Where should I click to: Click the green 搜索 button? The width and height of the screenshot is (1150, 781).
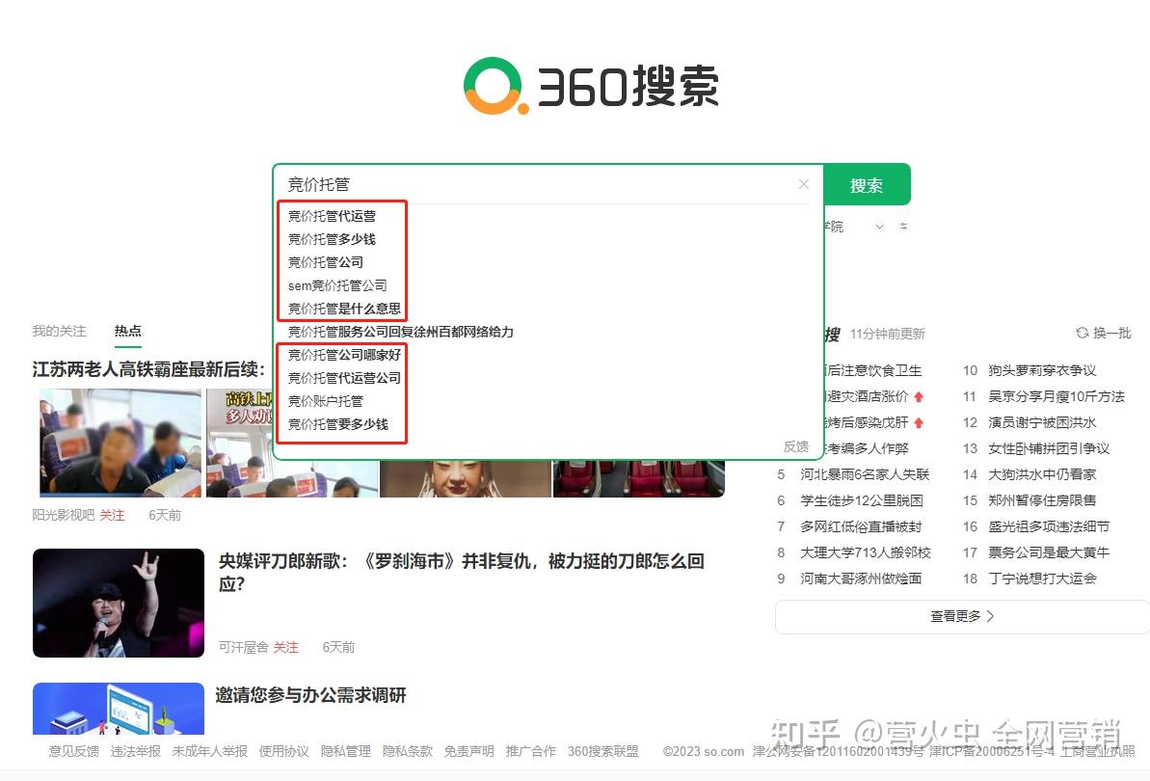click(867, 185)
